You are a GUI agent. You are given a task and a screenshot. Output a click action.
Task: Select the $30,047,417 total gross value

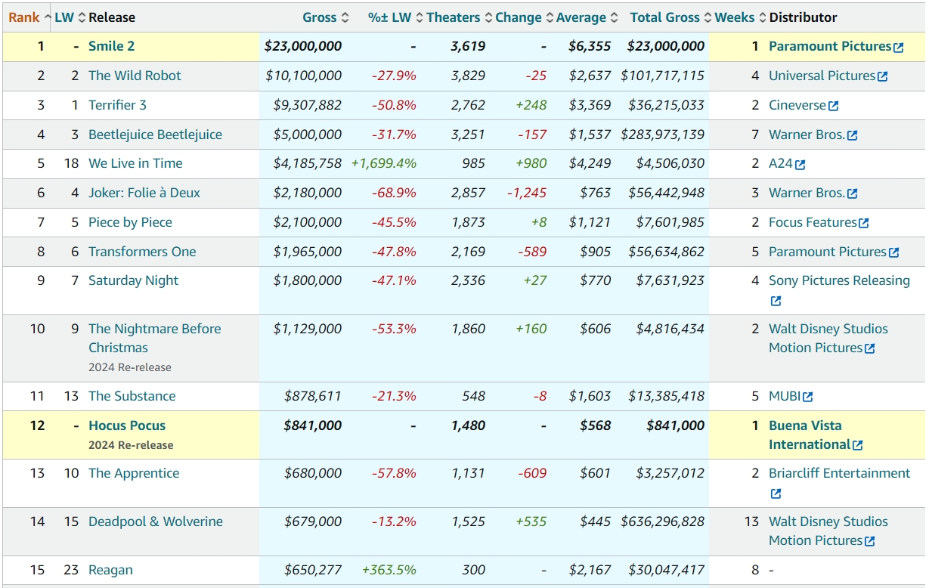tap(666, 570)
